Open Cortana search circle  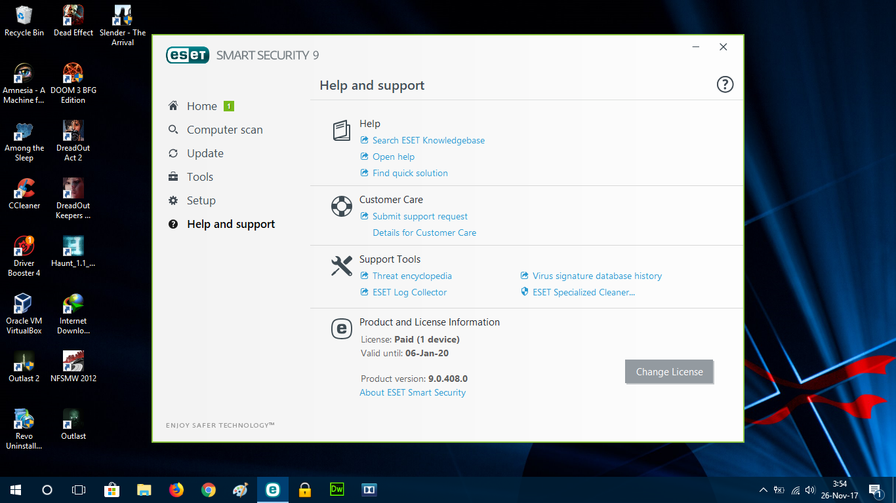click(47, 489)
